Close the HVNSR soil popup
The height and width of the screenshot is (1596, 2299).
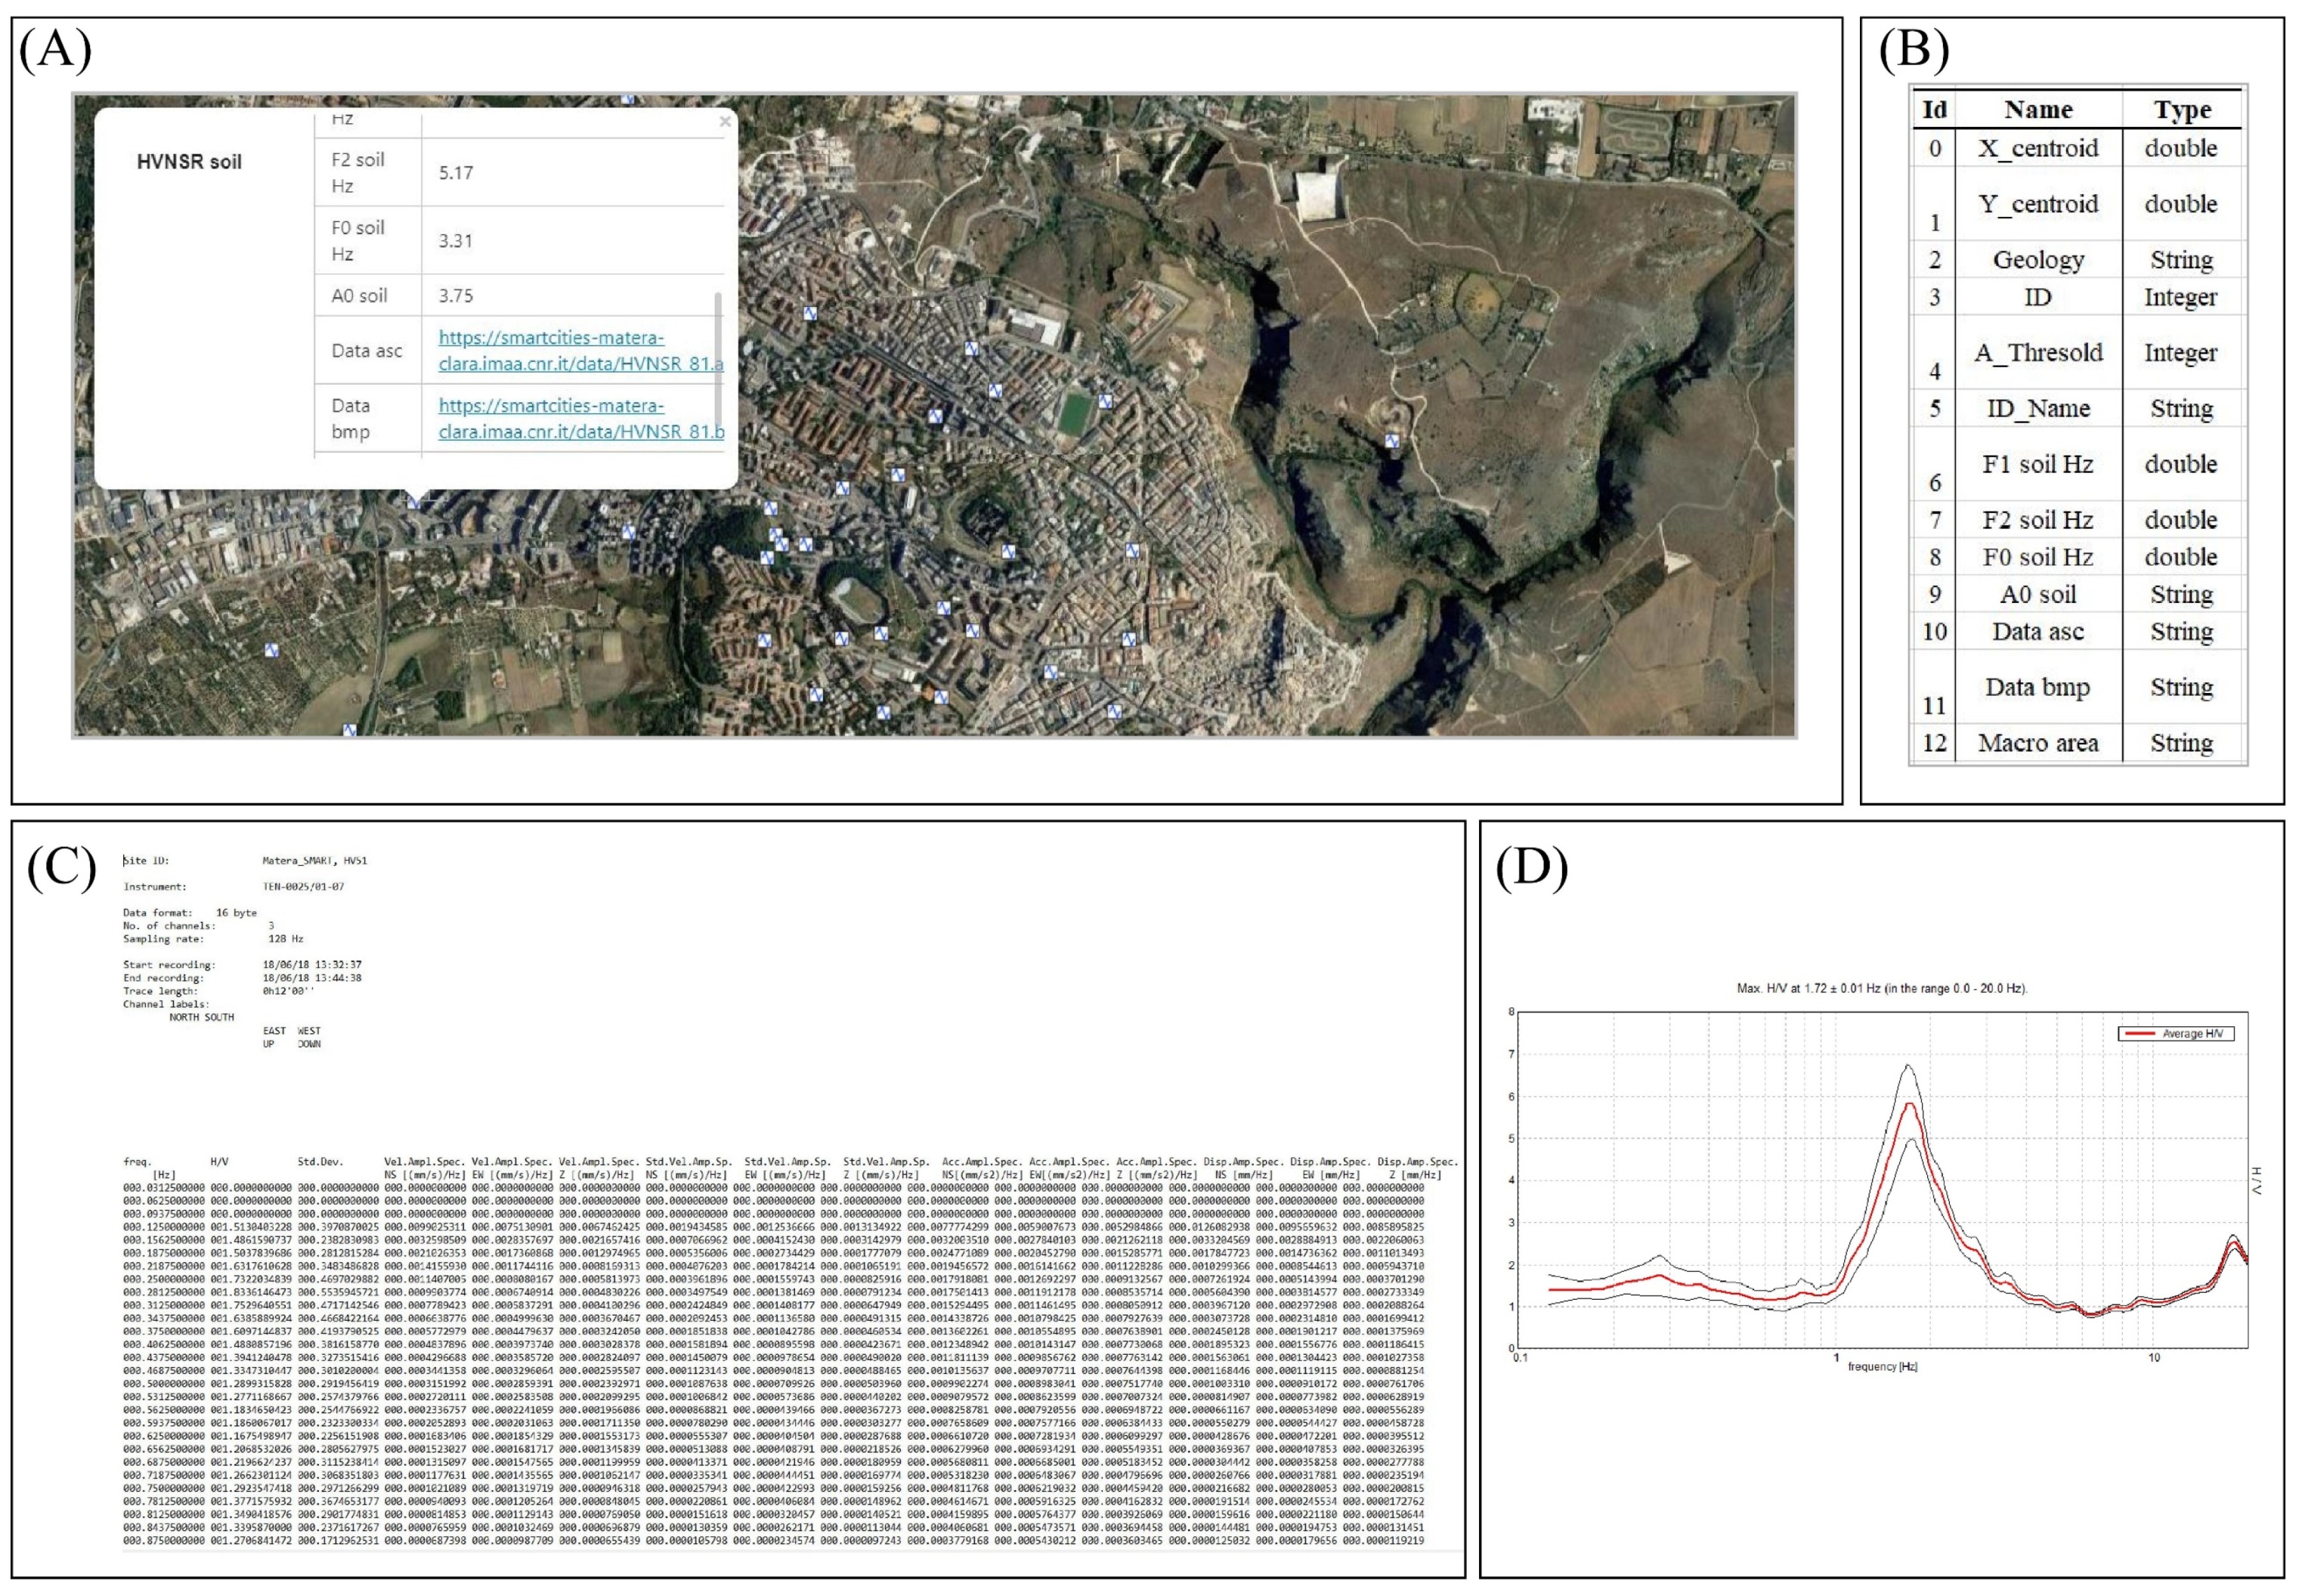725,121
